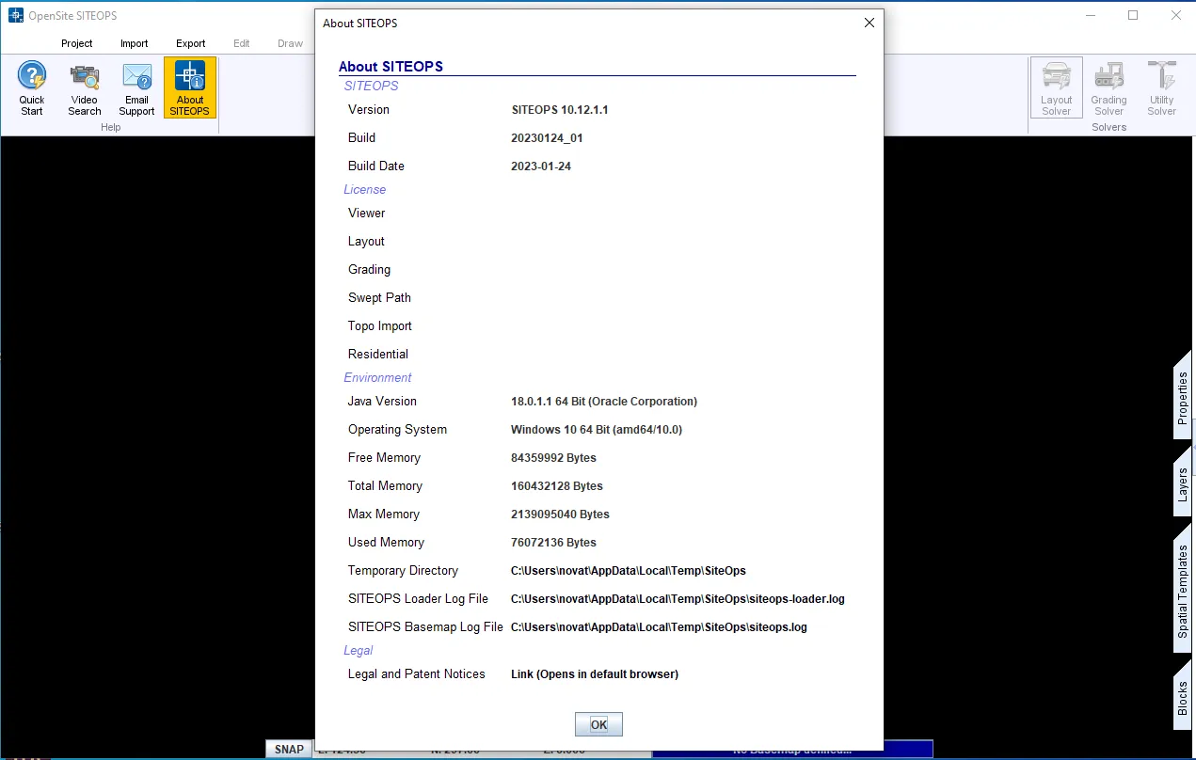Click the siteops-loader.log file path
Viewport: 1196px width, 760px height.
point(678,599)
